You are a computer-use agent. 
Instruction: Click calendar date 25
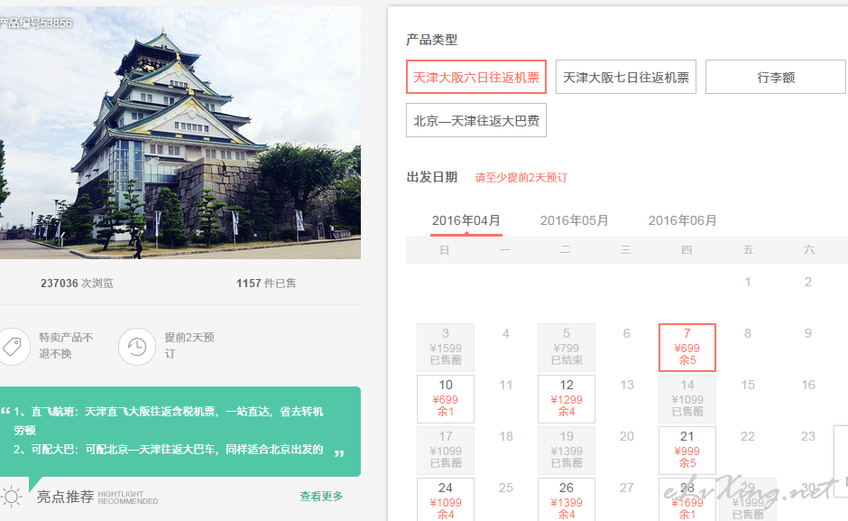(506, 488)
